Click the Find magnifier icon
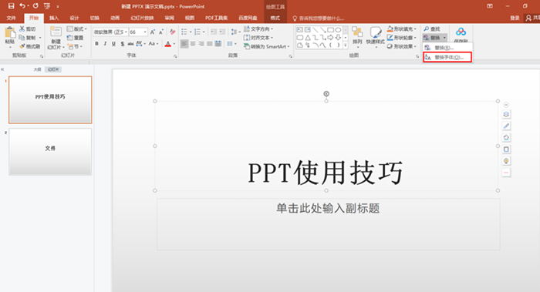This screenshot has height=292, width=540. pos(427,29)
